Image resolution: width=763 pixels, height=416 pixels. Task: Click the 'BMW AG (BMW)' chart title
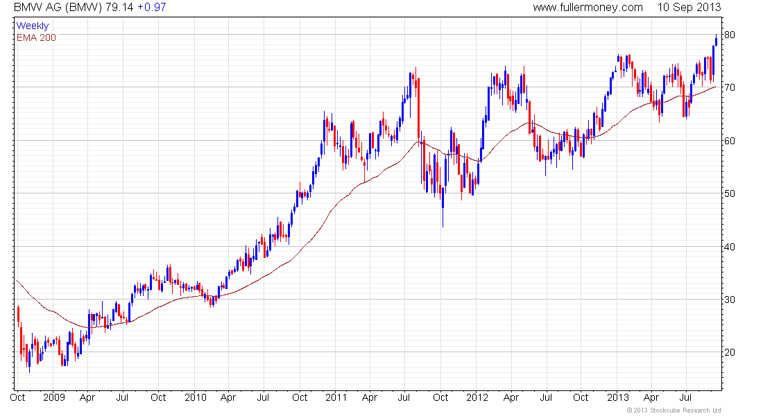[58, 8]
